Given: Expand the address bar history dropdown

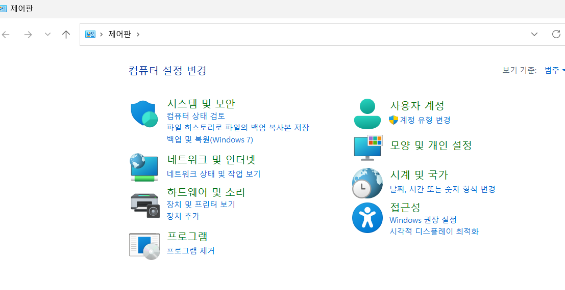Looking at the screenshot, I should click(x=534, y=34).
